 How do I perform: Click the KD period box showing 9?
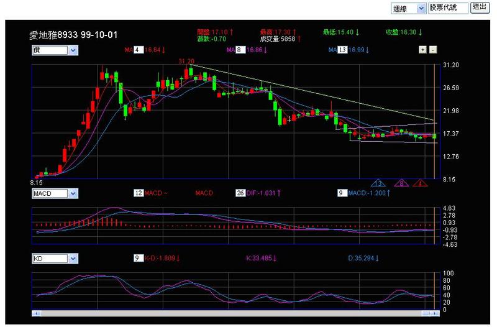[138, 257]
